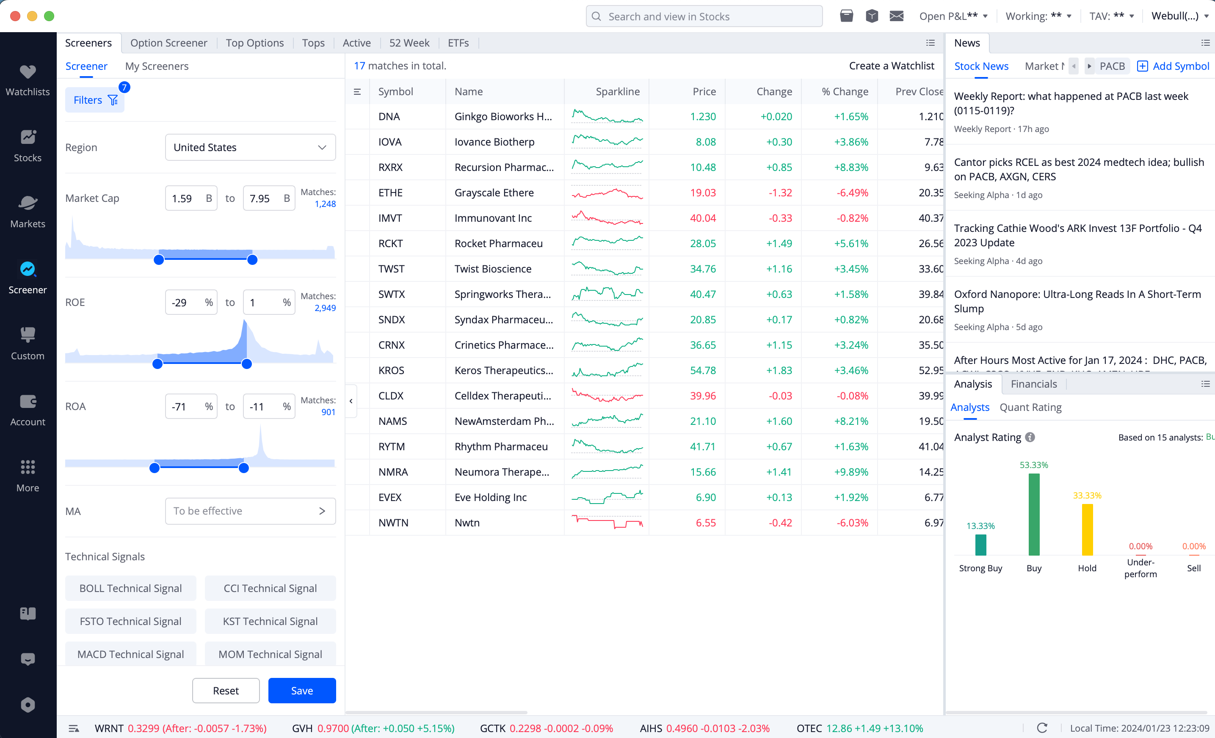This screenshot has width=1215, height=738.
Task: Click the Market Cap minimum input field
Action: tap(191, 198)
